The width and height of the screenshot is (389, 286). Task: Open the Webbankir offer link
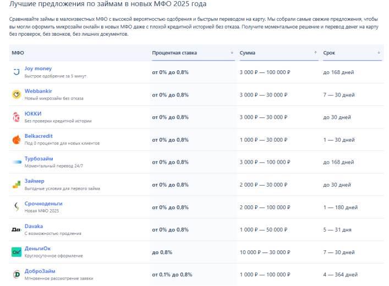pos(39,91)
